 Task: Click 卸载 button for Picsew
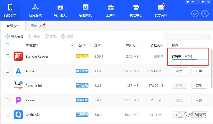tap(199, 100)
